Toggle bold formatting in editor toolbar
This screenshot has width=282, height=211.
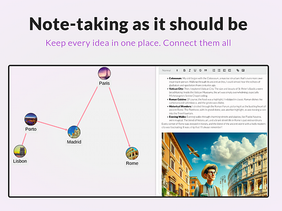coord(184,70)
